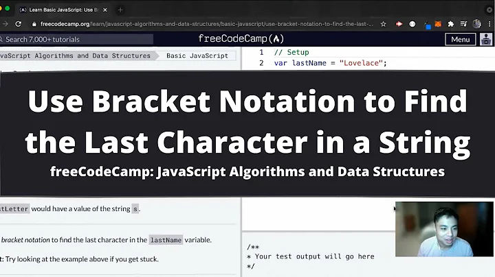Click the freeCodeCamp address bar URL
495x277 pixels.
click(x=207, y=24)
